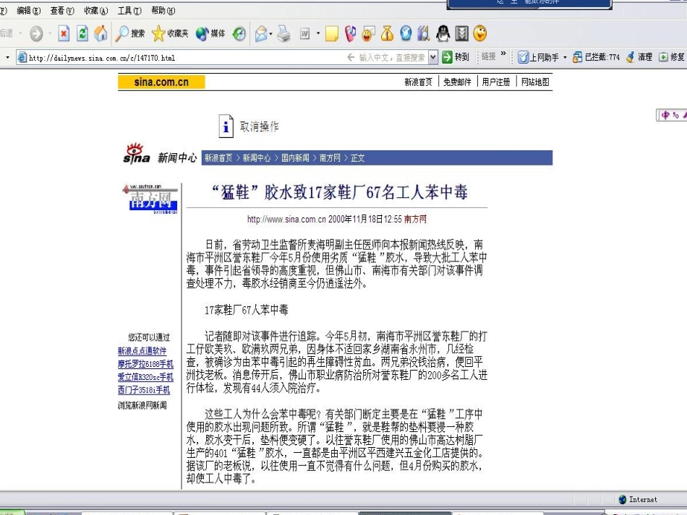Open the Search (搜索) magnifier button
Viewport: 687px width, 515px height.
tap(130, 33)
